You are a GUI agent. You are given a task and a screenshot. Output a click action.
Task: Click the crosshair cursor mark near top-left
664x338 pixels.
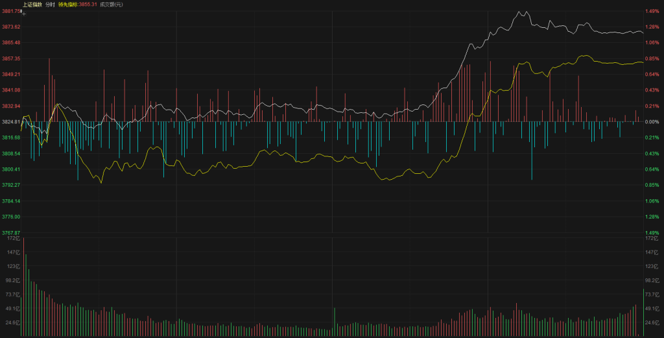tap(23, 12)
